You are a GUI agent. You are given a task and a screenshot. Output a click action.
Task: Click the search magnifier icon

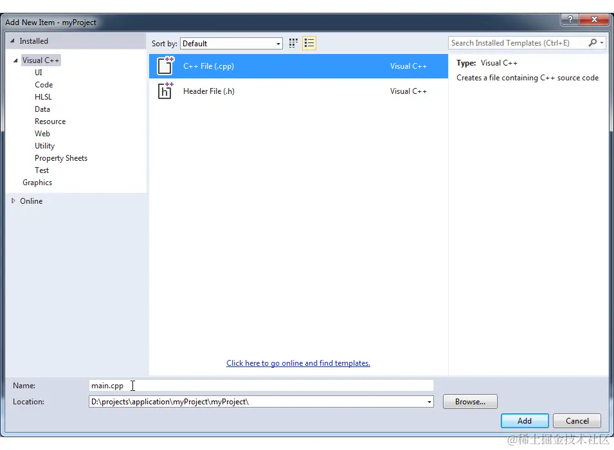click(x=593, y=42)
